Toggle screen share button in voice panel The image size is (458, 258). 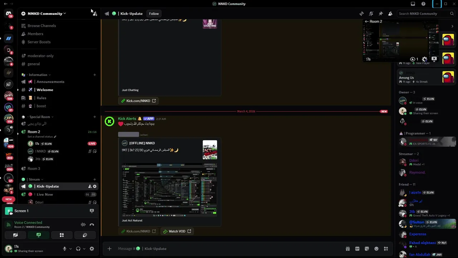click(x=39, y=235)
